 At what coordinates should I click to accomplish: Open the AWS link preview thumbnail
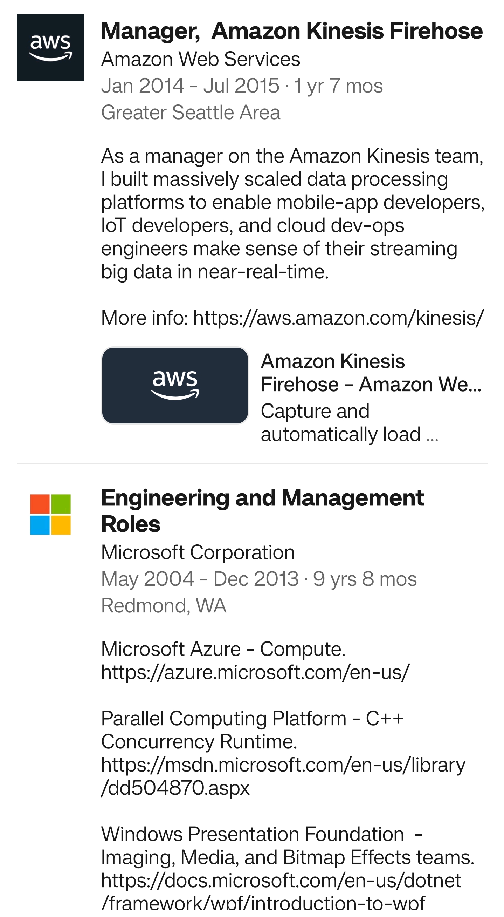pyautogui.click(x=175, y=386)
